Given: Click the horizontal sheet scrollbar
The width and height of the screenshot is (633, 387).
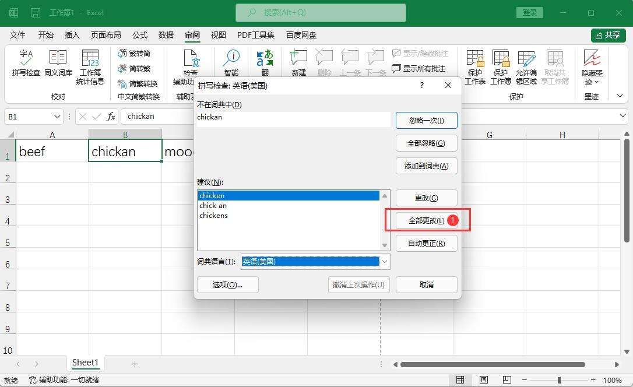Looking at the screenshot, I should [x=493, y=364].
